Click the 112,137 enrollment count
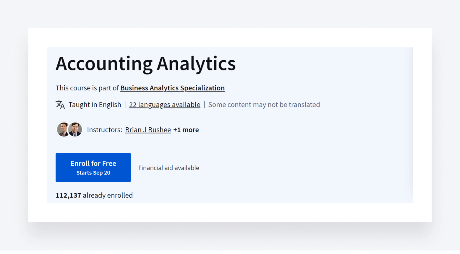 coord(68,195)
